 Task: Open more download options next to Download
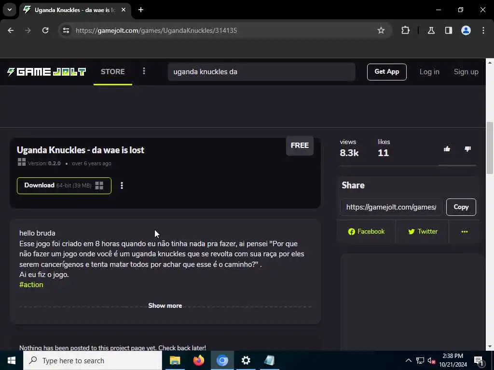point(122,185)
